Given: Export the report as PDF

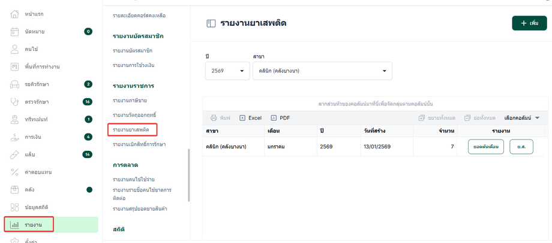Looking at the screenshot, I should pyautogui.click(x=280, y=118).
